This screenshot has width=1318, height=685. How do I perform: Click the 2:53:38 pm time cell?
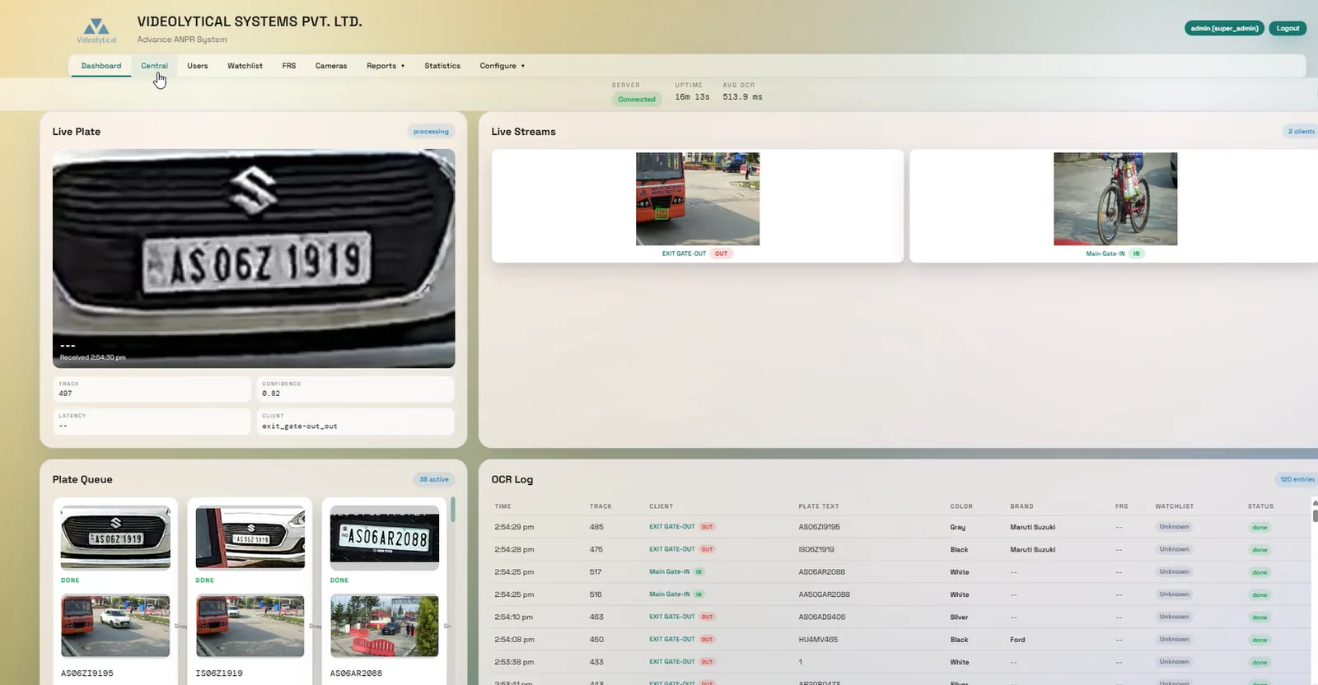pyautogui.click(x=514, y=662)
